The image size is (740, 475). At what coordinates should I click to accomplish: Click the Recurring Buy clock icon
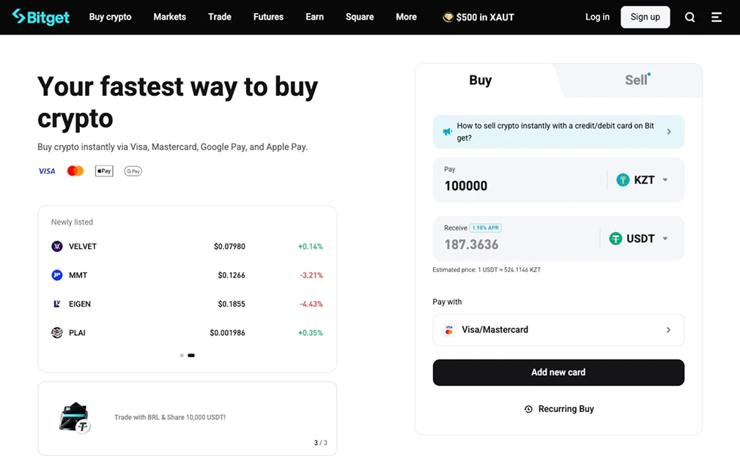coord(528,409)
